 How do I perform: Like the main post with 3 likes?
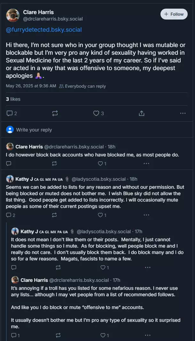98,113
